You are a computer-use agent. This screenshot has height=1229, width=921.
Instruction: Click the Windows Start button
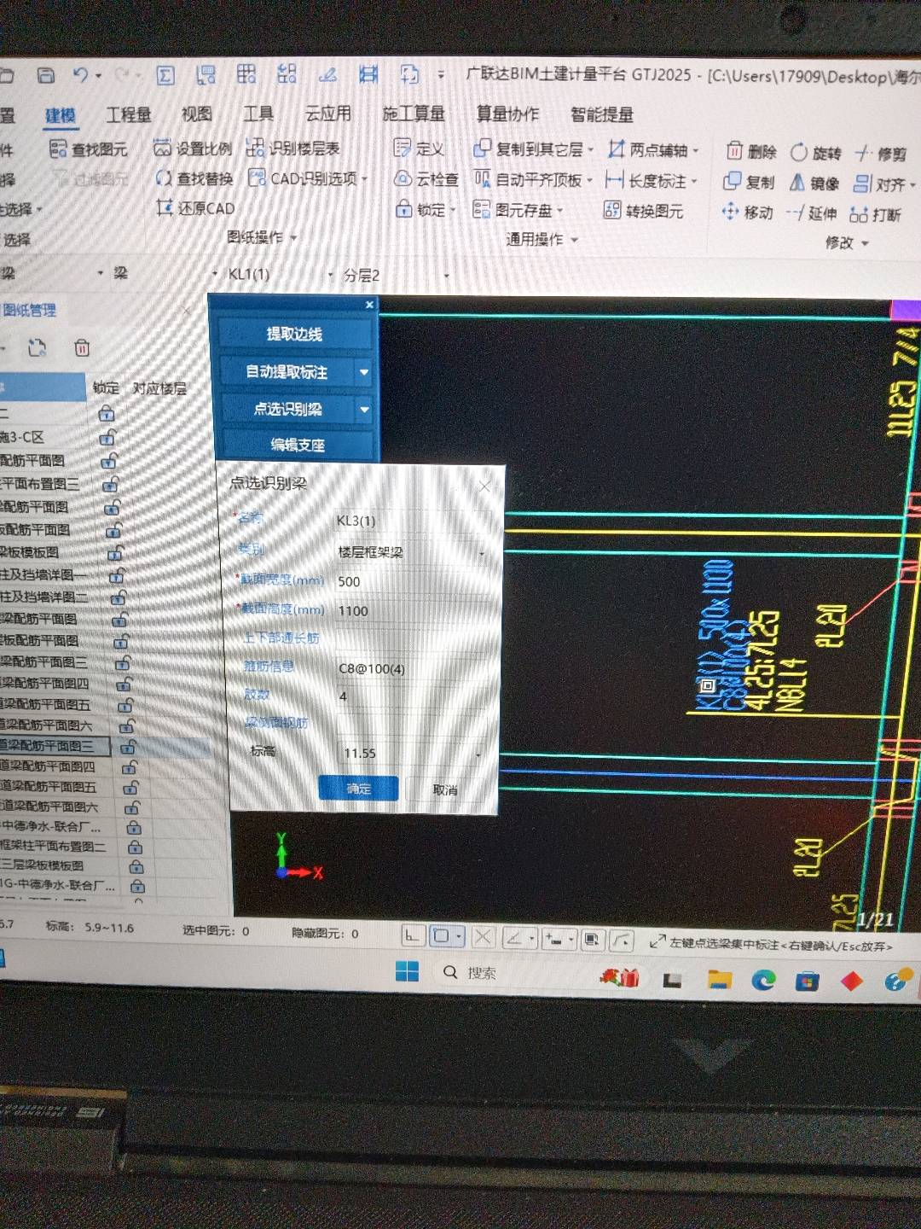408,971
